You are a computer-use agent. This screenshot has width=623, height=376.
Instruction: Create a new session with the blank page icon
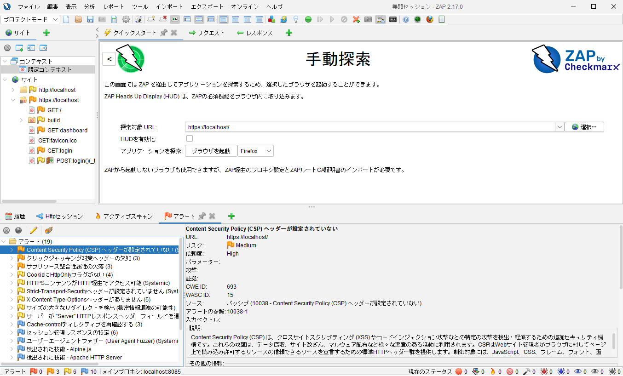(x=66, y=19)
